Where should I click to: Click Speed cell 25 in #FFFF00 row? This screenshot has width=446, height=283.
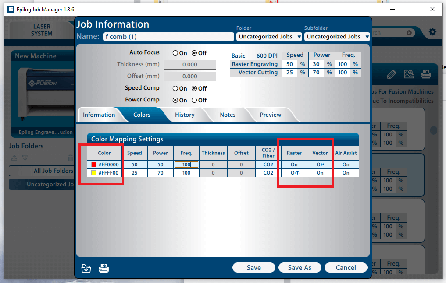pyautogui.click(x=135, y=173)
